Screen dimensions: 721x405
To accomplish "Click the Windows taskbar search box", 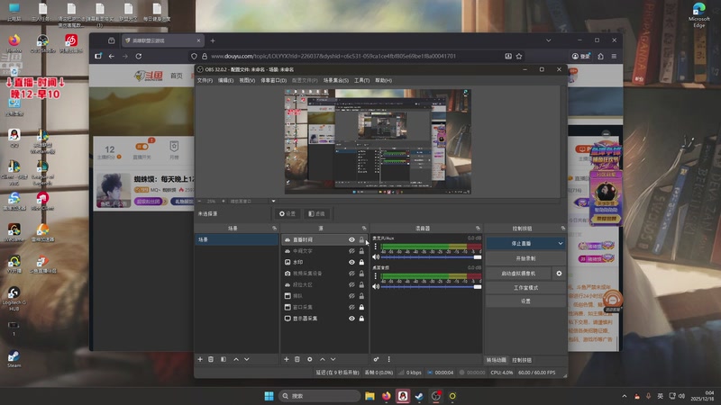I will (320, 396).
